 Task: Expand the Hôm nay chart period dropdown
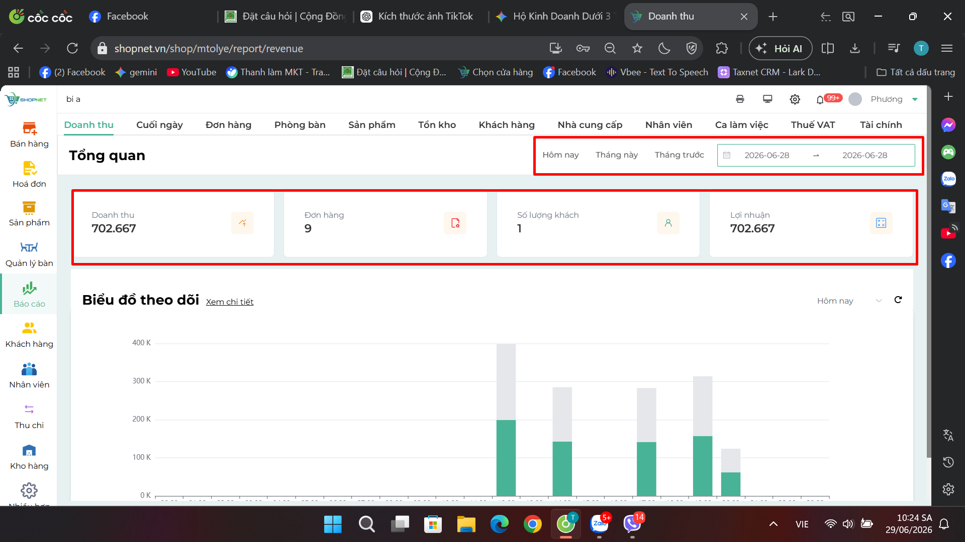pyautogui.click(x=849, y=301)
